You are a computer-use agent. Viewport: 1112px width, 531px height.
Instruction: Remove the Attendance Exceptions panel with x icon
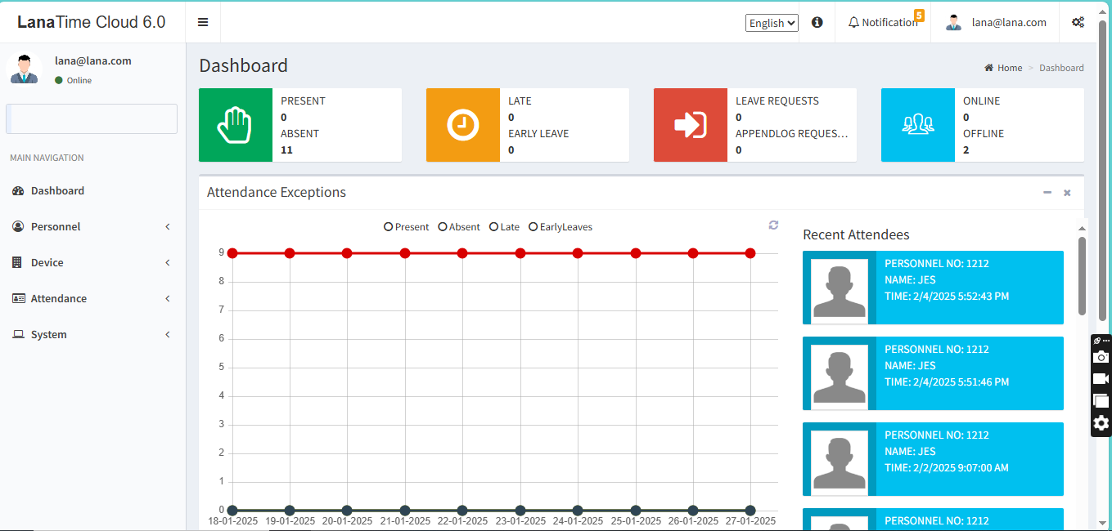[1067, 193]
